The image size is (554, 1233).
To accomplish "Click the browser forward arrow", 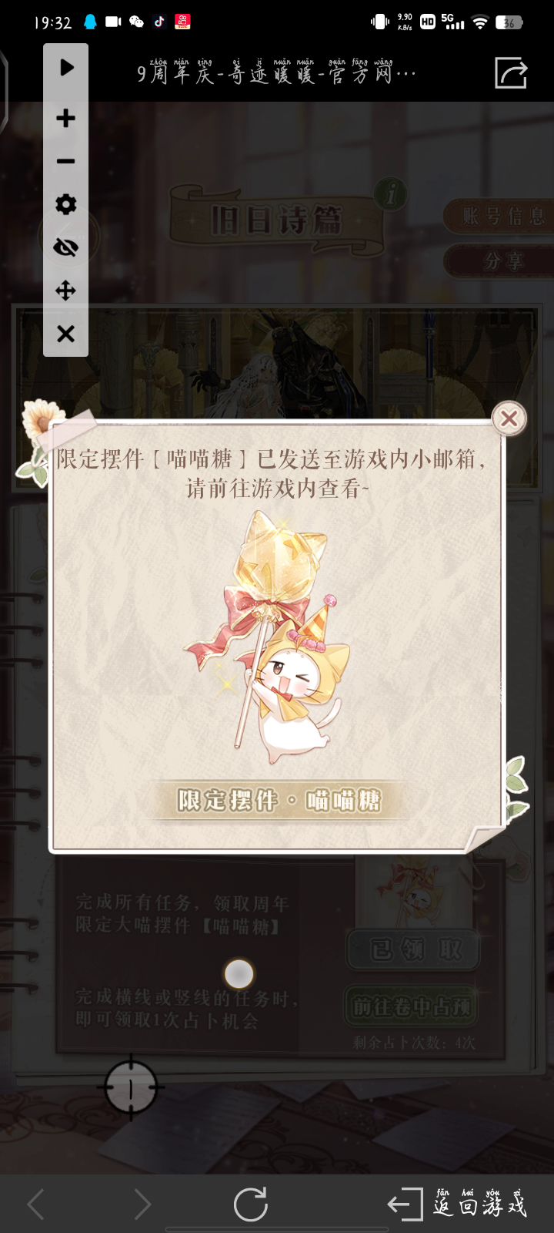I will [x=142, y=1204].
